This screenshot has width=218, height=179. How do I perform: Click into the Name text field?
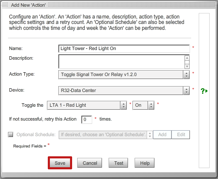(x=124, y=49)
